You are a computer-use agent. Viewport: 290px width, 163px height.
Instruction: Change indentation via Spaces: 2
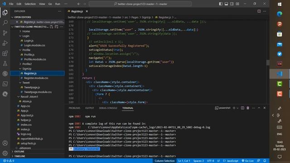pyautogui.click(x=198, y=161)
